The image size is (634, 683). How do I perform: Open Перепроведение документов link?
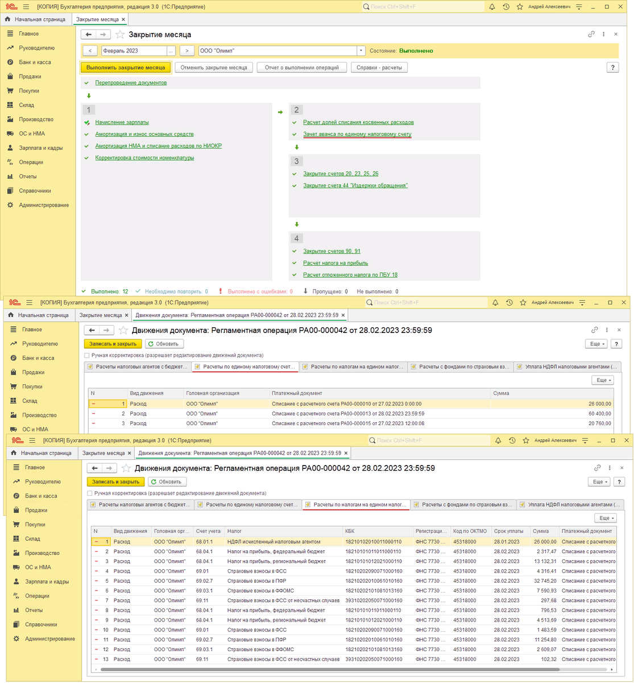click(x=131, y=83)
